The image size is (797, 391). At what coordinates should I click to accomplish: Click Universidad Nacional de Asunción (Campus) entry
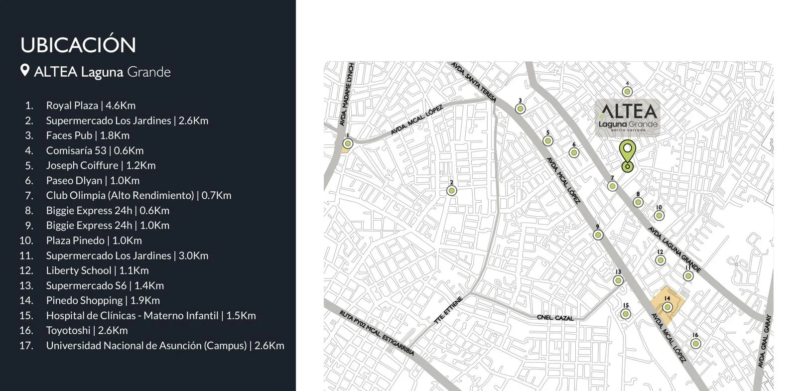coord(165,345)
